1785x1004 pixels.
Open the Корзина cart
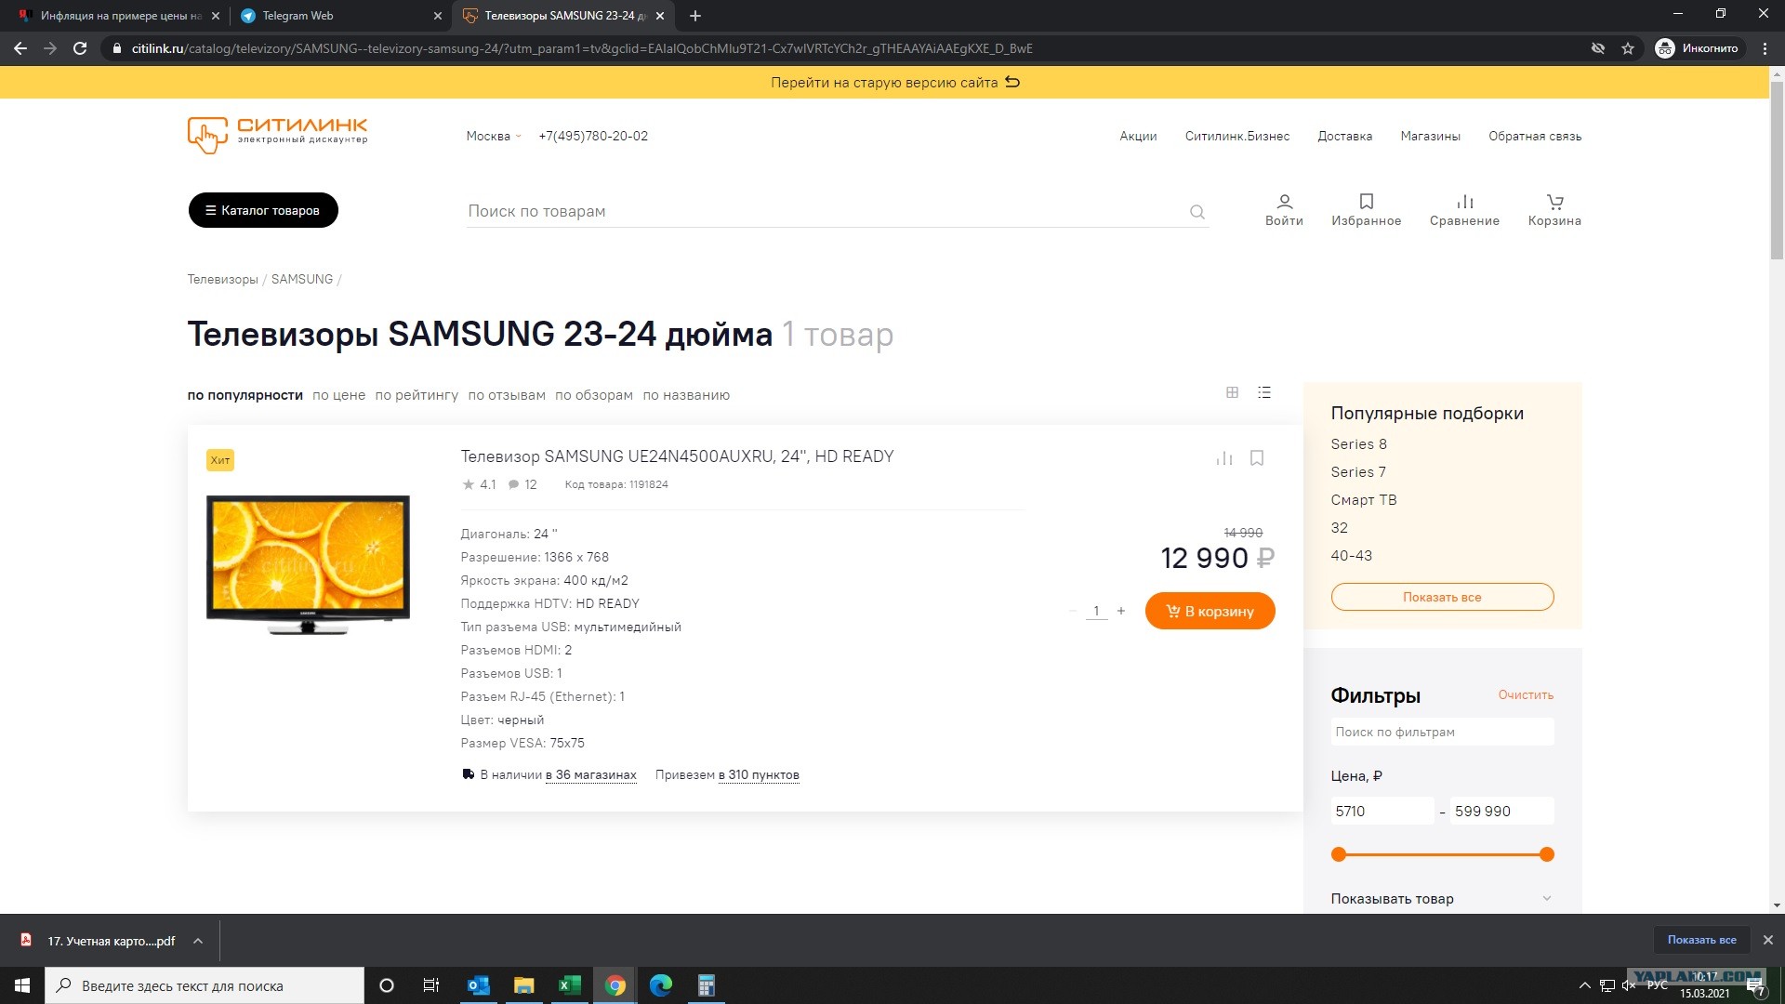[x=1554, y=210]
